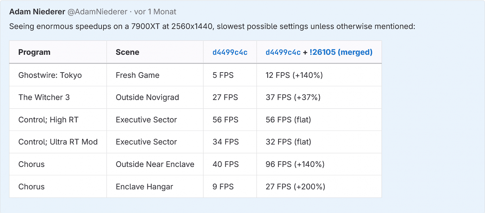The image size is (485, 213).
Task: Click the Enclave Hangar scene cell
Action: (155, 187)
